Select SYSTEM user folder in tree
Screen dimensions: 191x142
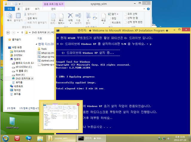click(16, 55)
